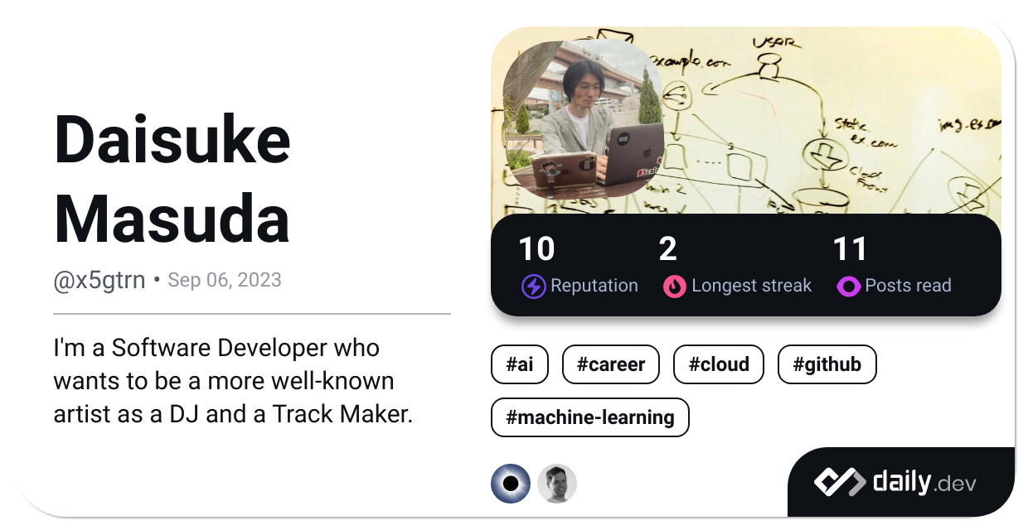The image size is (1028, 530).
Task: Click the longest streak number 2
Action: point(667,249)
